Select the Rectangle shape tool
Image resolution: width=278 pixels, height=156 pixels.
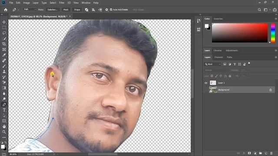[4, 121]
